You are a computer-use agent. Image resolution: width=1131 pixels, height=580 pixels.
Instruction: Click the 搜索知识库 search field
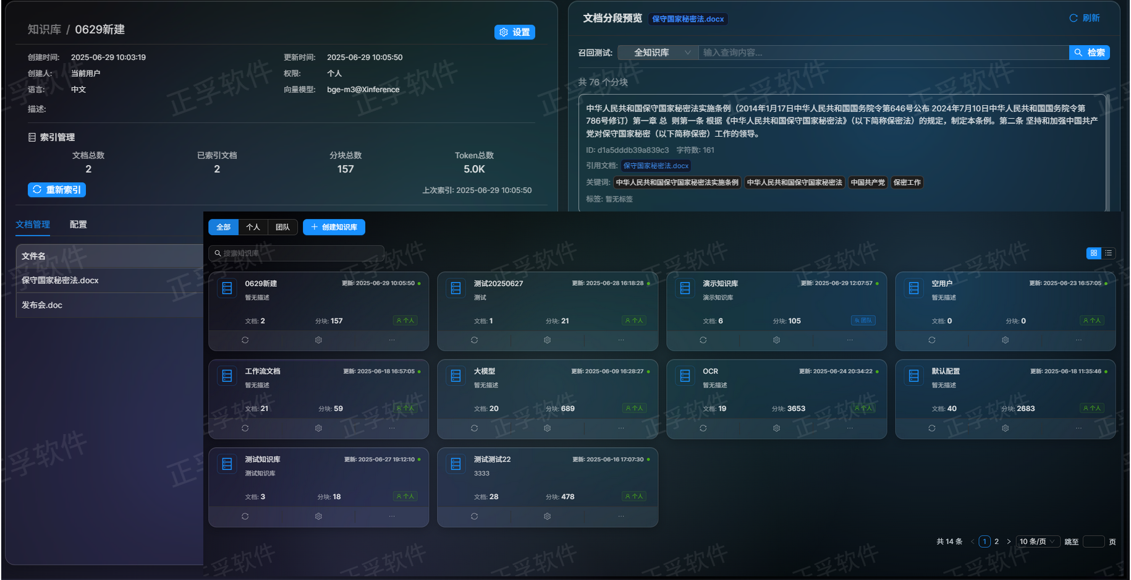tap(297, 253)
